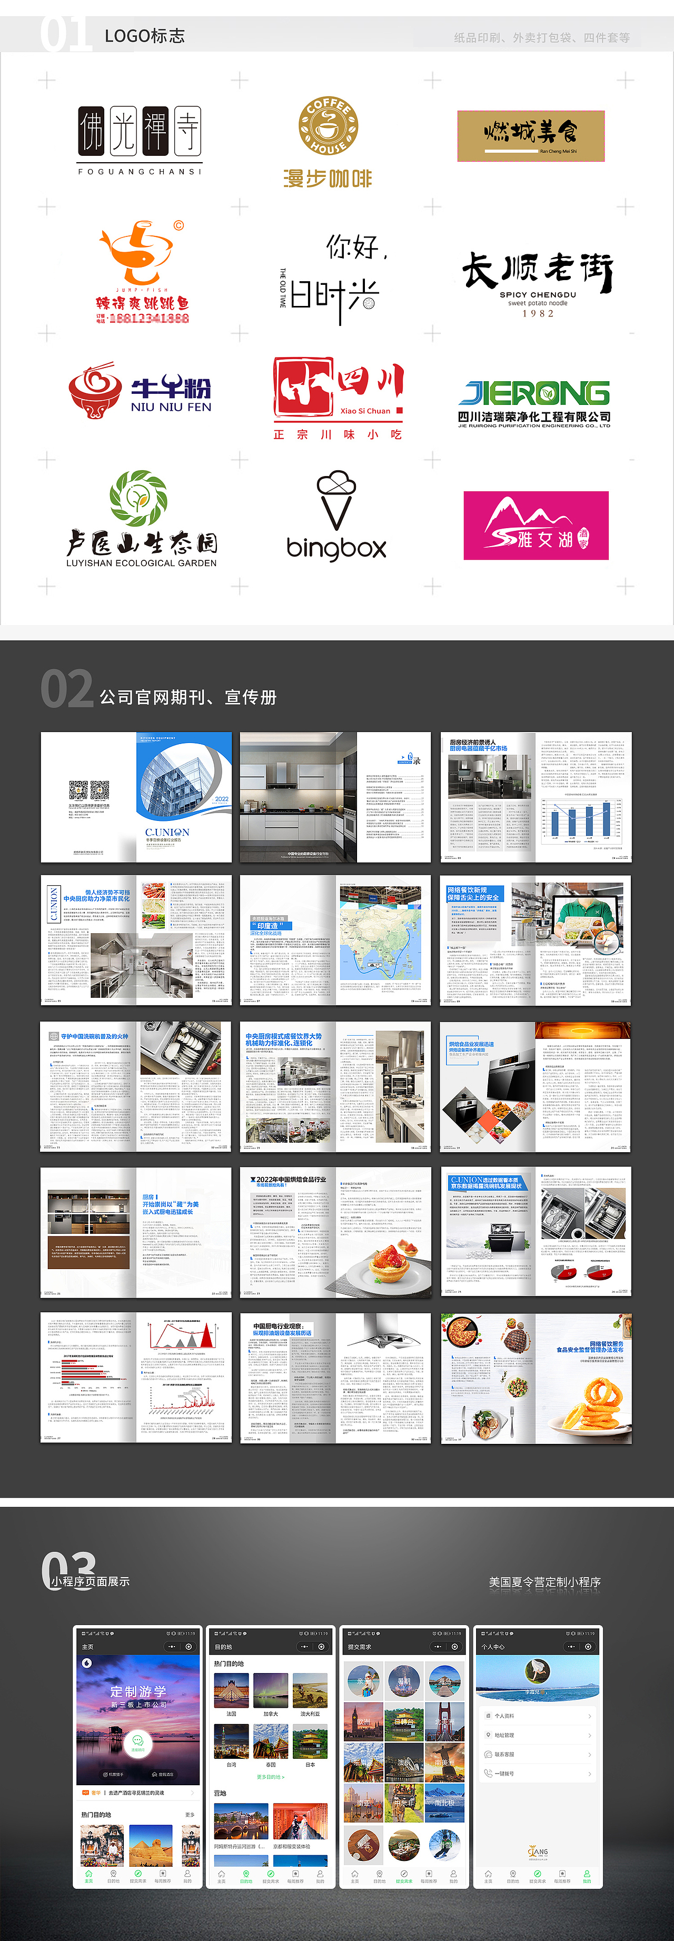The image size is (674, 1941).
Task: Select the 台湾 destination thumbnail
Action: (x=231, y=1741)
